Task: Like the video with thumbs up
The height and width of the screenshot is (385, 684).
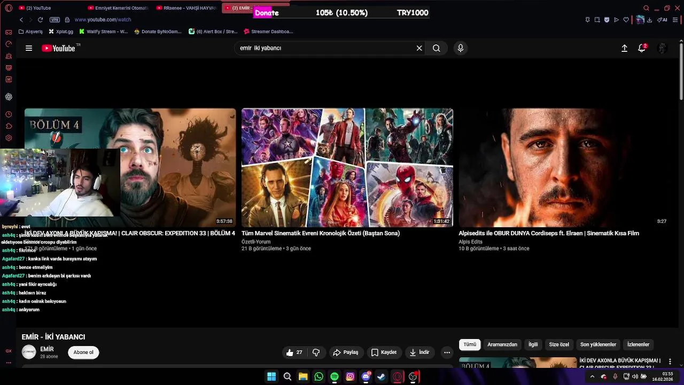Action: pyautogui.click(x=294, y=352)
